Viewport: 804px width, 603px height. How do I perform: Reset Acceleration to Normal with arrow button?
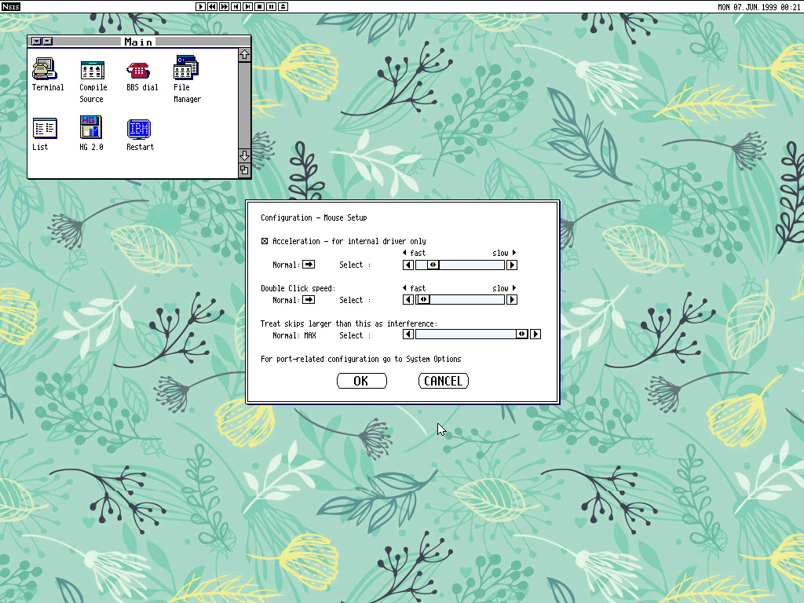[309, 265]
